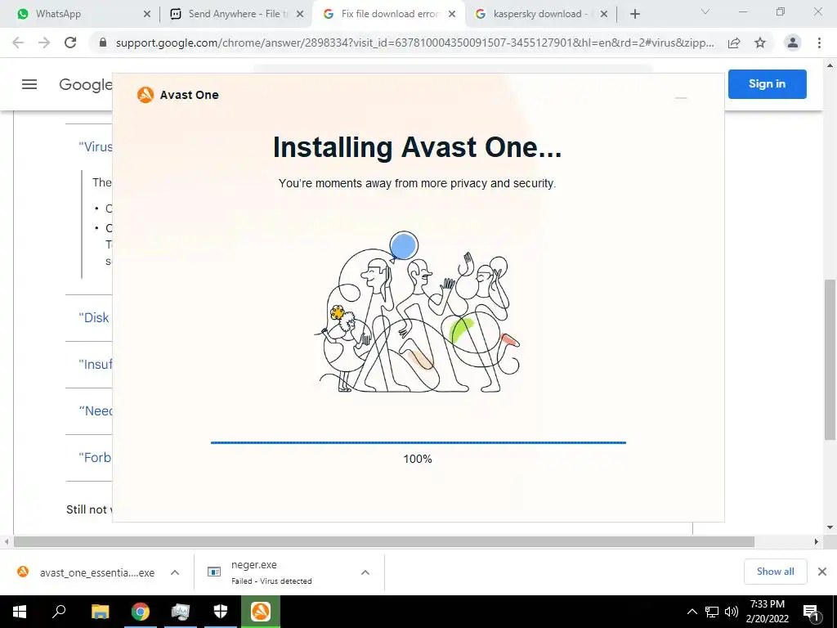This screenshot has width=837, height=628.
Task: Close the downloads bar
Action: (x=822, y=572)
